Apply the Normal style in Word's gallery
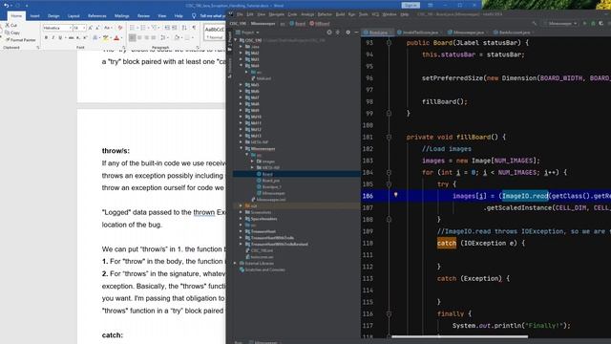Viewport: 611px width, 344px height. pos(214,32)
